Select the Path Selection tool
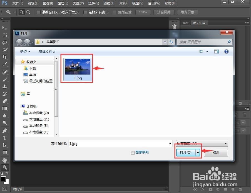 click(x=5, y=145)
